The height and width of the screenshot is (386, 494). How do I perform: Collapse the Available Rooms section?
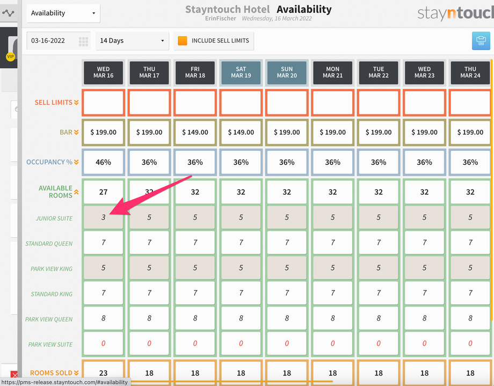tap(76, 192)
